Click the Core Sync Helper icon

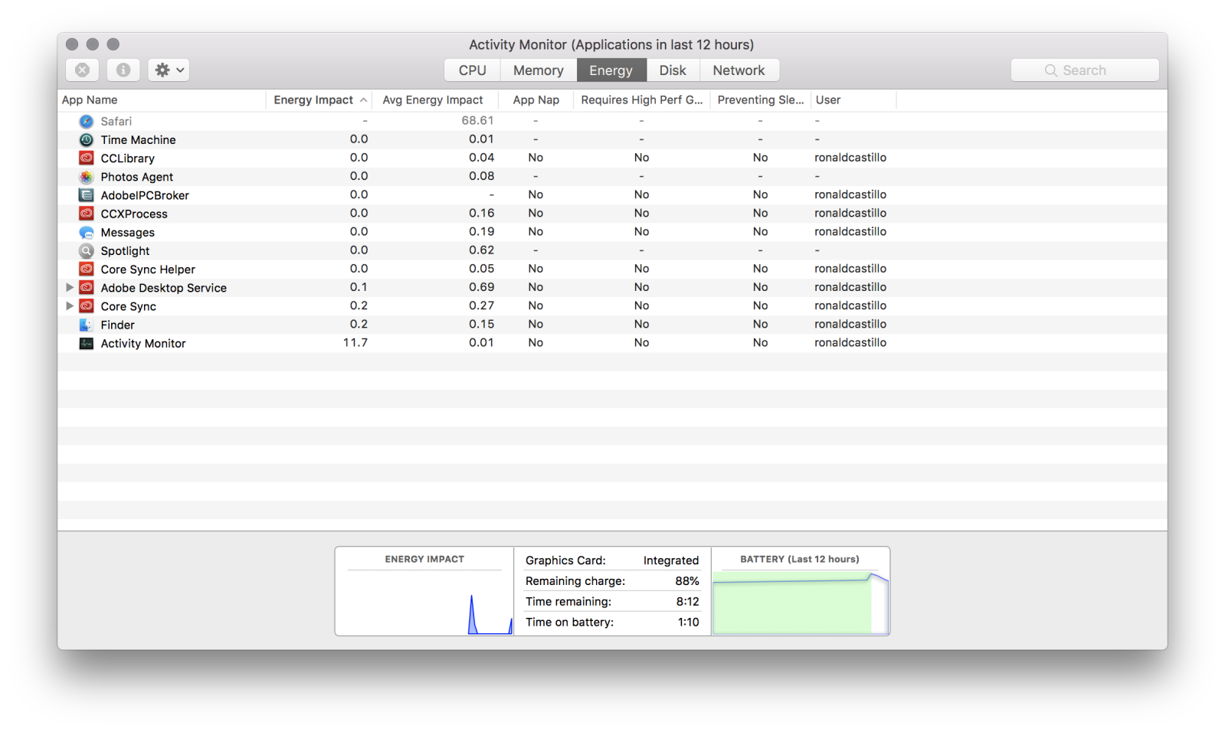click(87, 269)
